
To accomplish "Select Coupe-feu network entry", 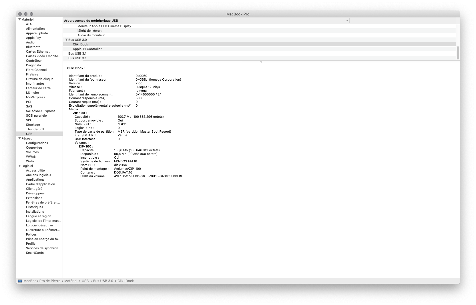I will click(34, 147).
